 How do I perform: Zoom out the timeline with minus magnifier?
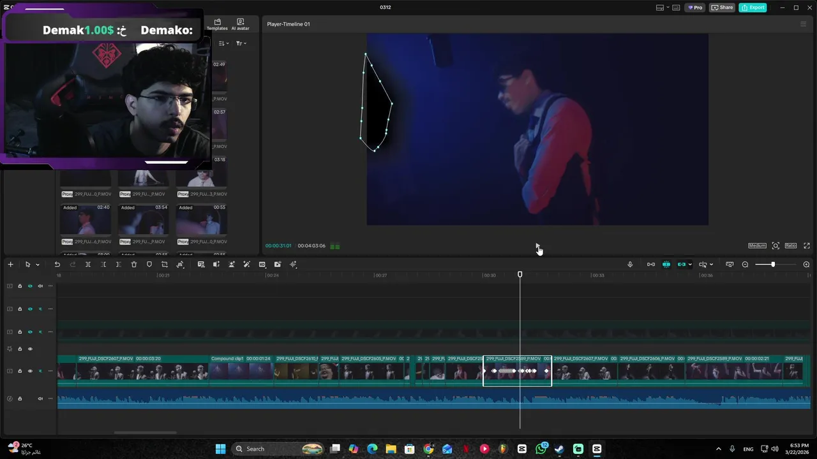[x=745, y=265]
